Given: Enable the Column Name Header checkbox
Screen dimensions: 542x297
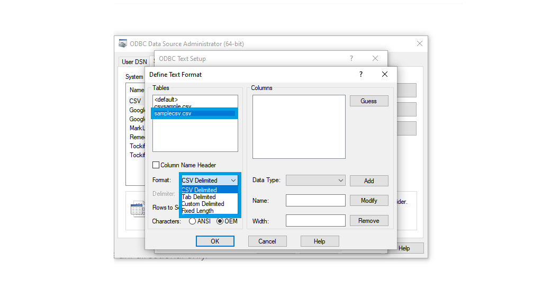Looking at the screenshot, I should [156, 165].
